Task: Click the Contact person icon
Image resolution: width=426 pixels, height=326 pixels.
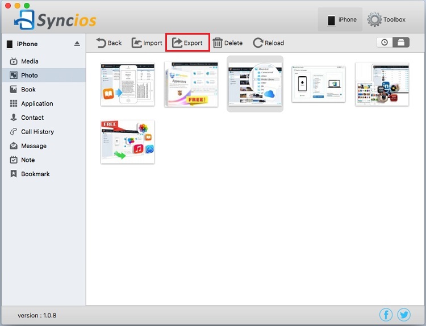Action: pos(14,118)
